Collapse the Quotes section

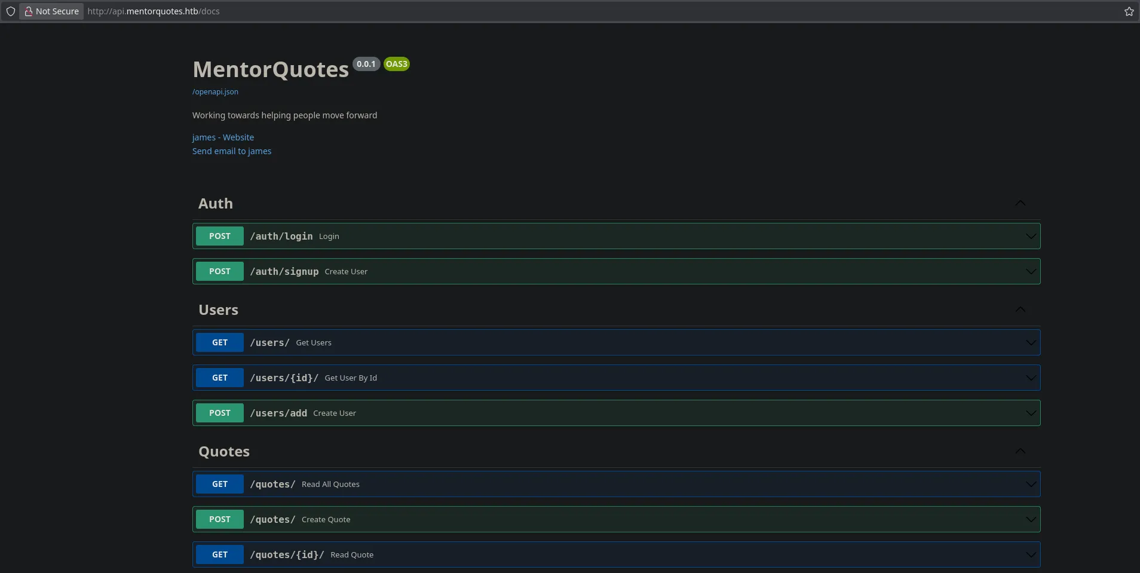pyautogui.click(x=1020, y=451)
